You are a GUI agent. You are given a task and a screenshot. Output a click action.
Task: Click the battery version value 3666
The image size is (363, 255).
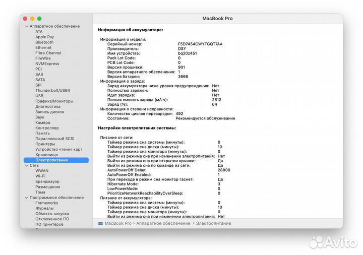pyautogui.click(x=183, y=77)
